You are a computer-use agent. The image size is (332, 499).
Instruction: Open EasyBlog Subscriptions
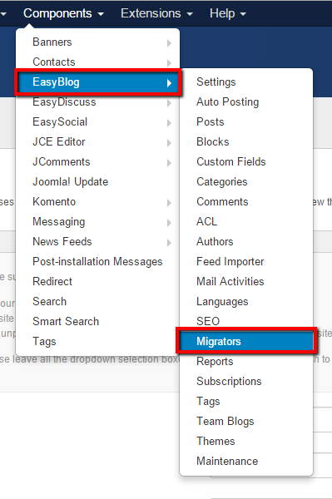click(x=246, y=381)
